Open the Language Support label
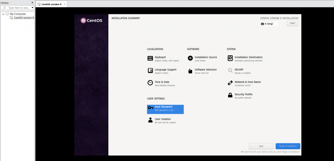Viewport: 334px width, 161px height. (x=165, y=70)
